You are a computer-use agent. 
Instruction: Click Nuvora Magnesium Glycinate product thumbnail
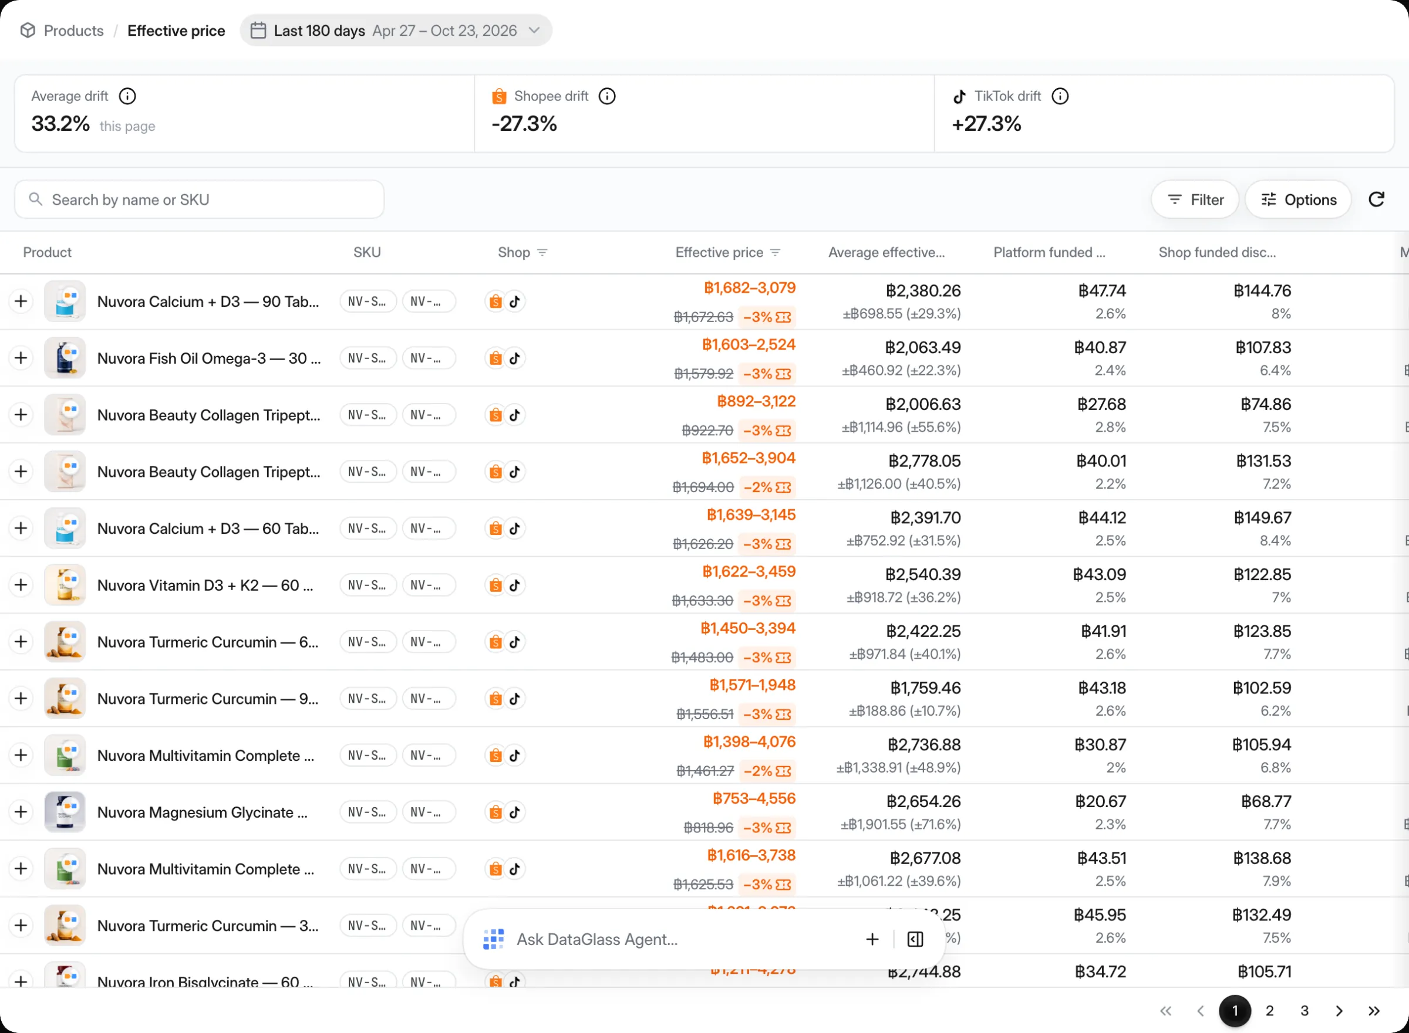65,812
